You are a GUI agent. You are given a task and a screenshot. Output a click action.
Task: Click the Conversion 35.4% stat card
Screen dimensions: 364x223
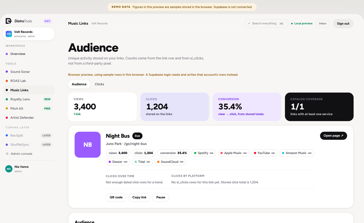pos(247,107)
